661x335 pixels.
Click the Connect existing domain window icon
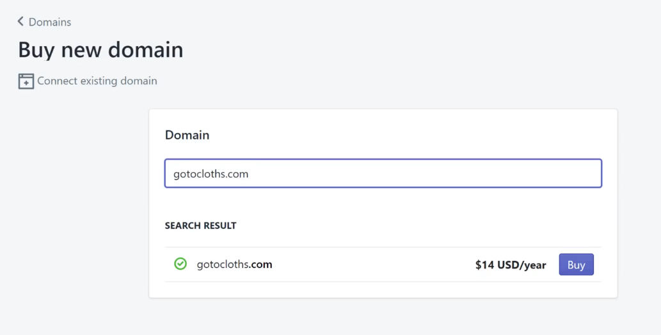26,81
